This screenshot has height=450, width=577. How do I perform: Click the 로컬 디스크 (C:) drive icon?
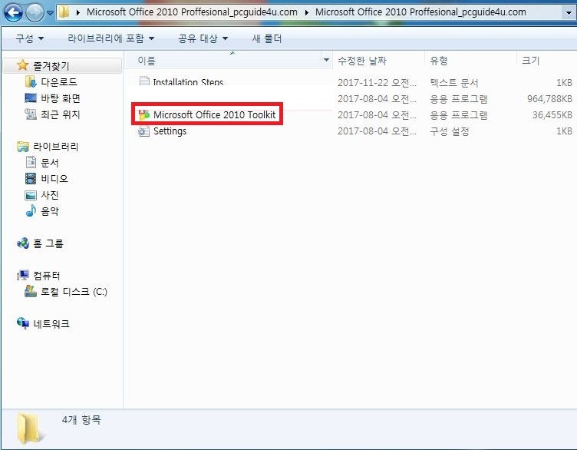31,291
